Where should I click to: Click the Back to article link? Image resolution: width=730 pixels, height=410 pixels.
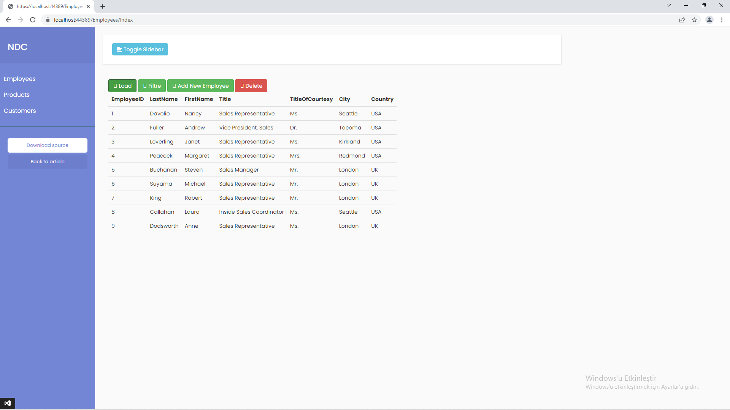[x=47, y=161]
